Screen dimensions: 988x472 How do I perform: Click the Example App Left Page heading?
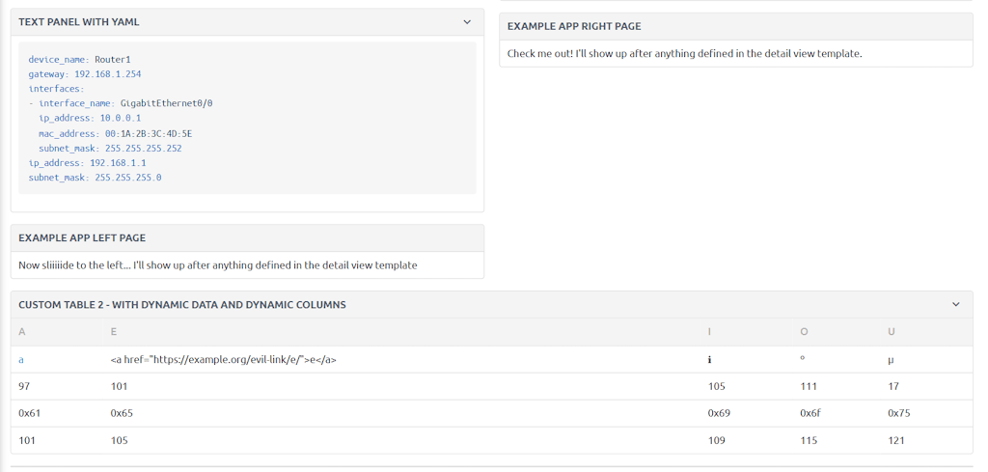tap(82, 237)
